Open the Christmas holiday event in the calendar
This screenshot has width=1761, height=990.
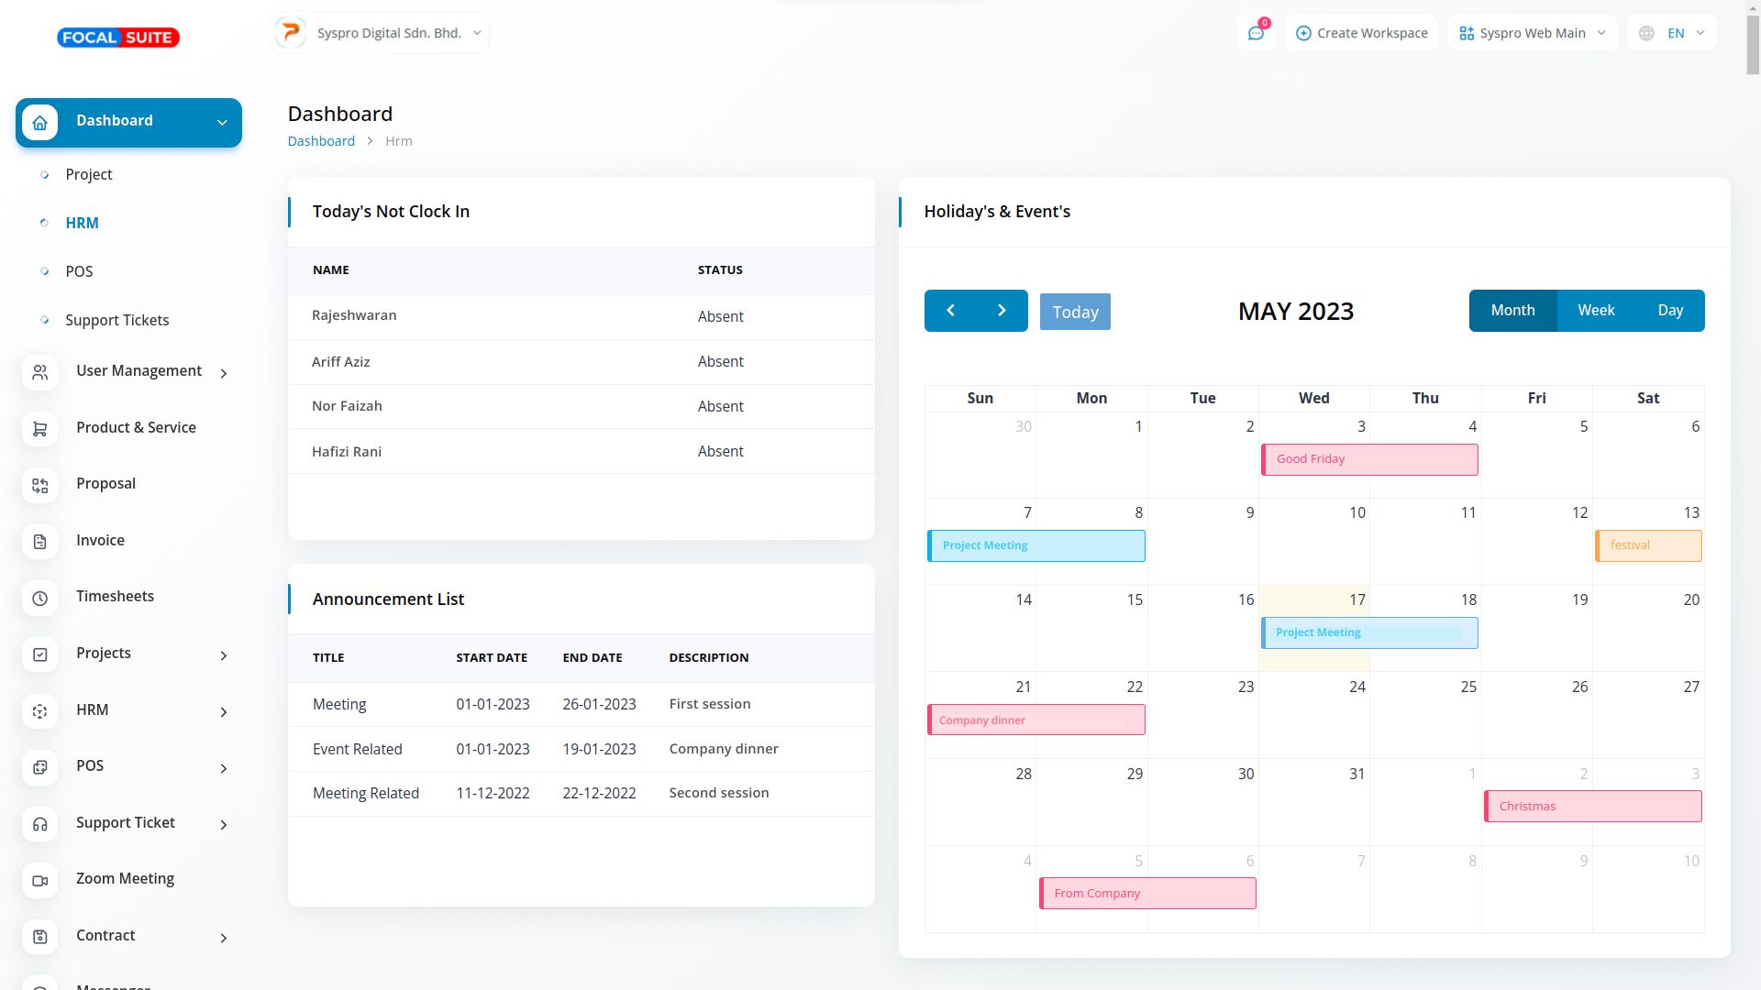pyautogui.click(x=1592, y=807)
